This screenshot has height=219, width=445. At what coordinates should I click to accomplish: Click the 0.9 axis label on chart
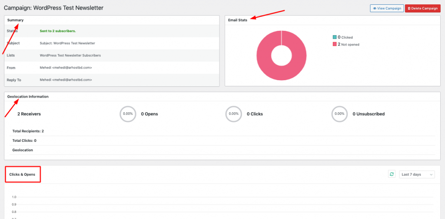click(x=14, y=204)
